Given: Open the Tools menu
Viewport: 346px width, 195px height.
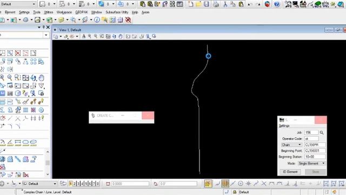Looking at the screenshot, I should coord(37,12).
